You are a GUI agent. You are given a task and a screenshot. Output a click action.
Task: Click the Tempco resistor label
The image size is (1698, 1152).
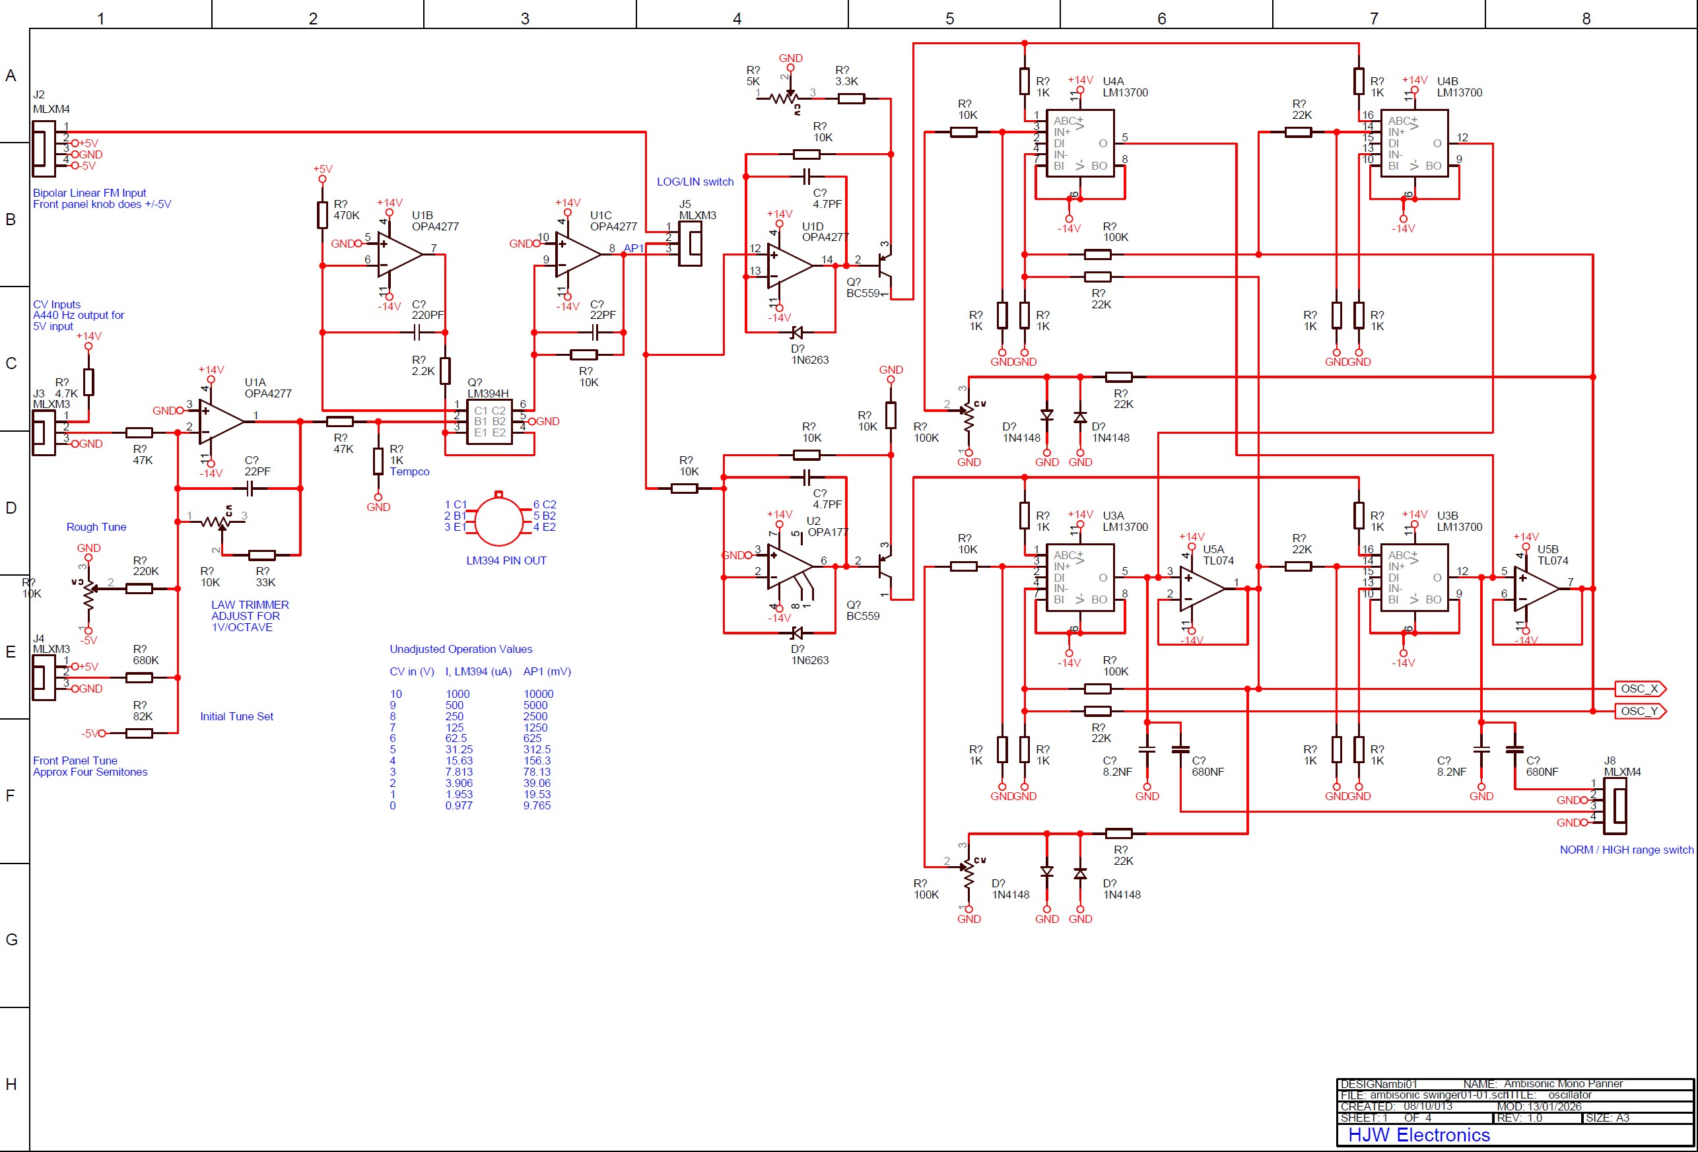409,471
